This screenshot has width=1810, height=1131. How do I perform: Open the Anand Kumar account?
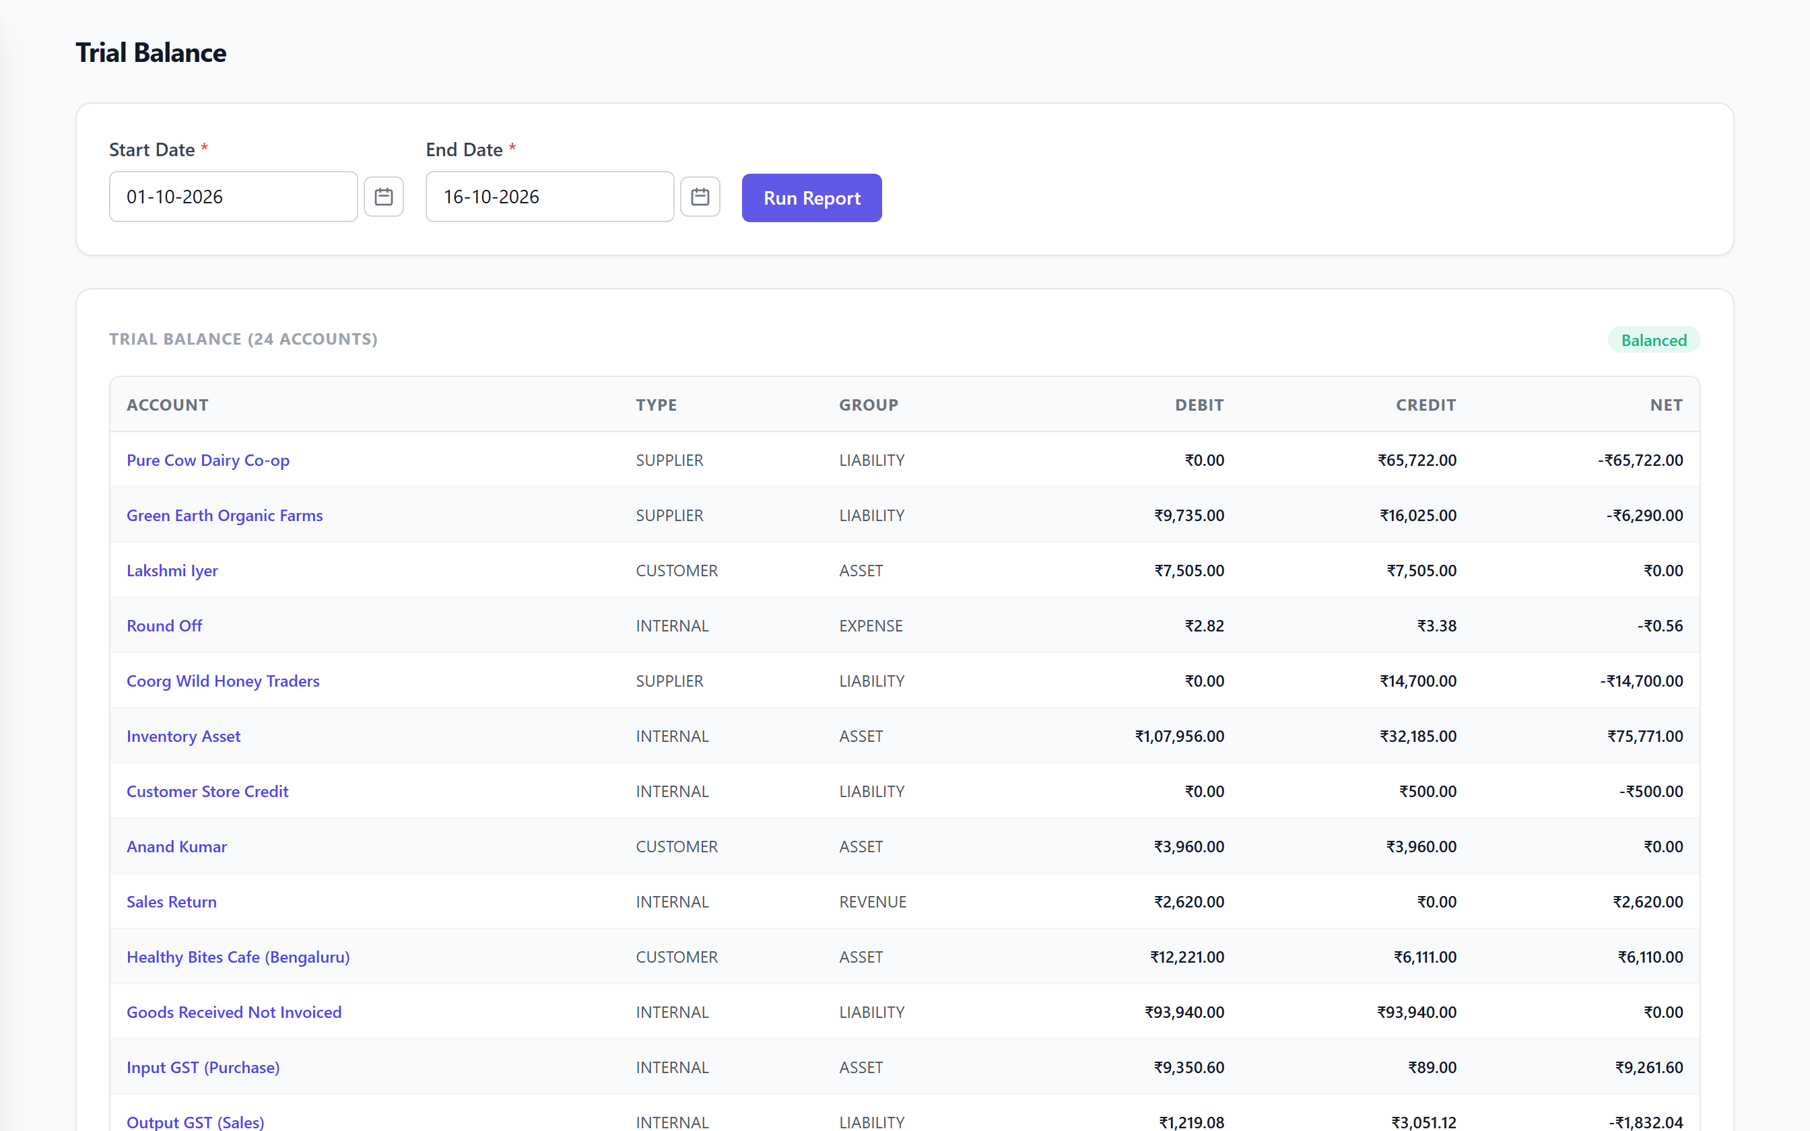[x=176, y=847]
